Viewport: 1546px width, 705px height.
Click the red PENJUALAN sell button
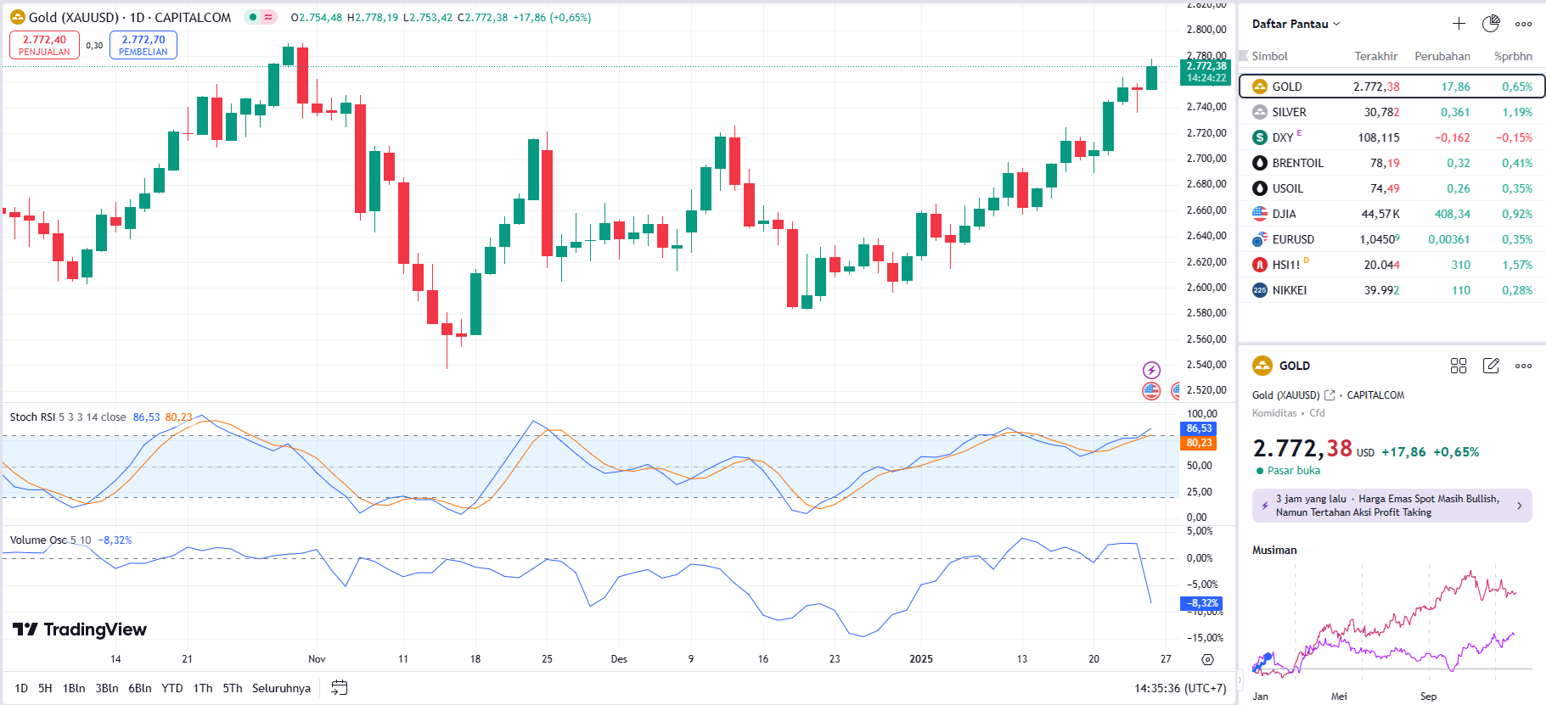pos(44,45)
